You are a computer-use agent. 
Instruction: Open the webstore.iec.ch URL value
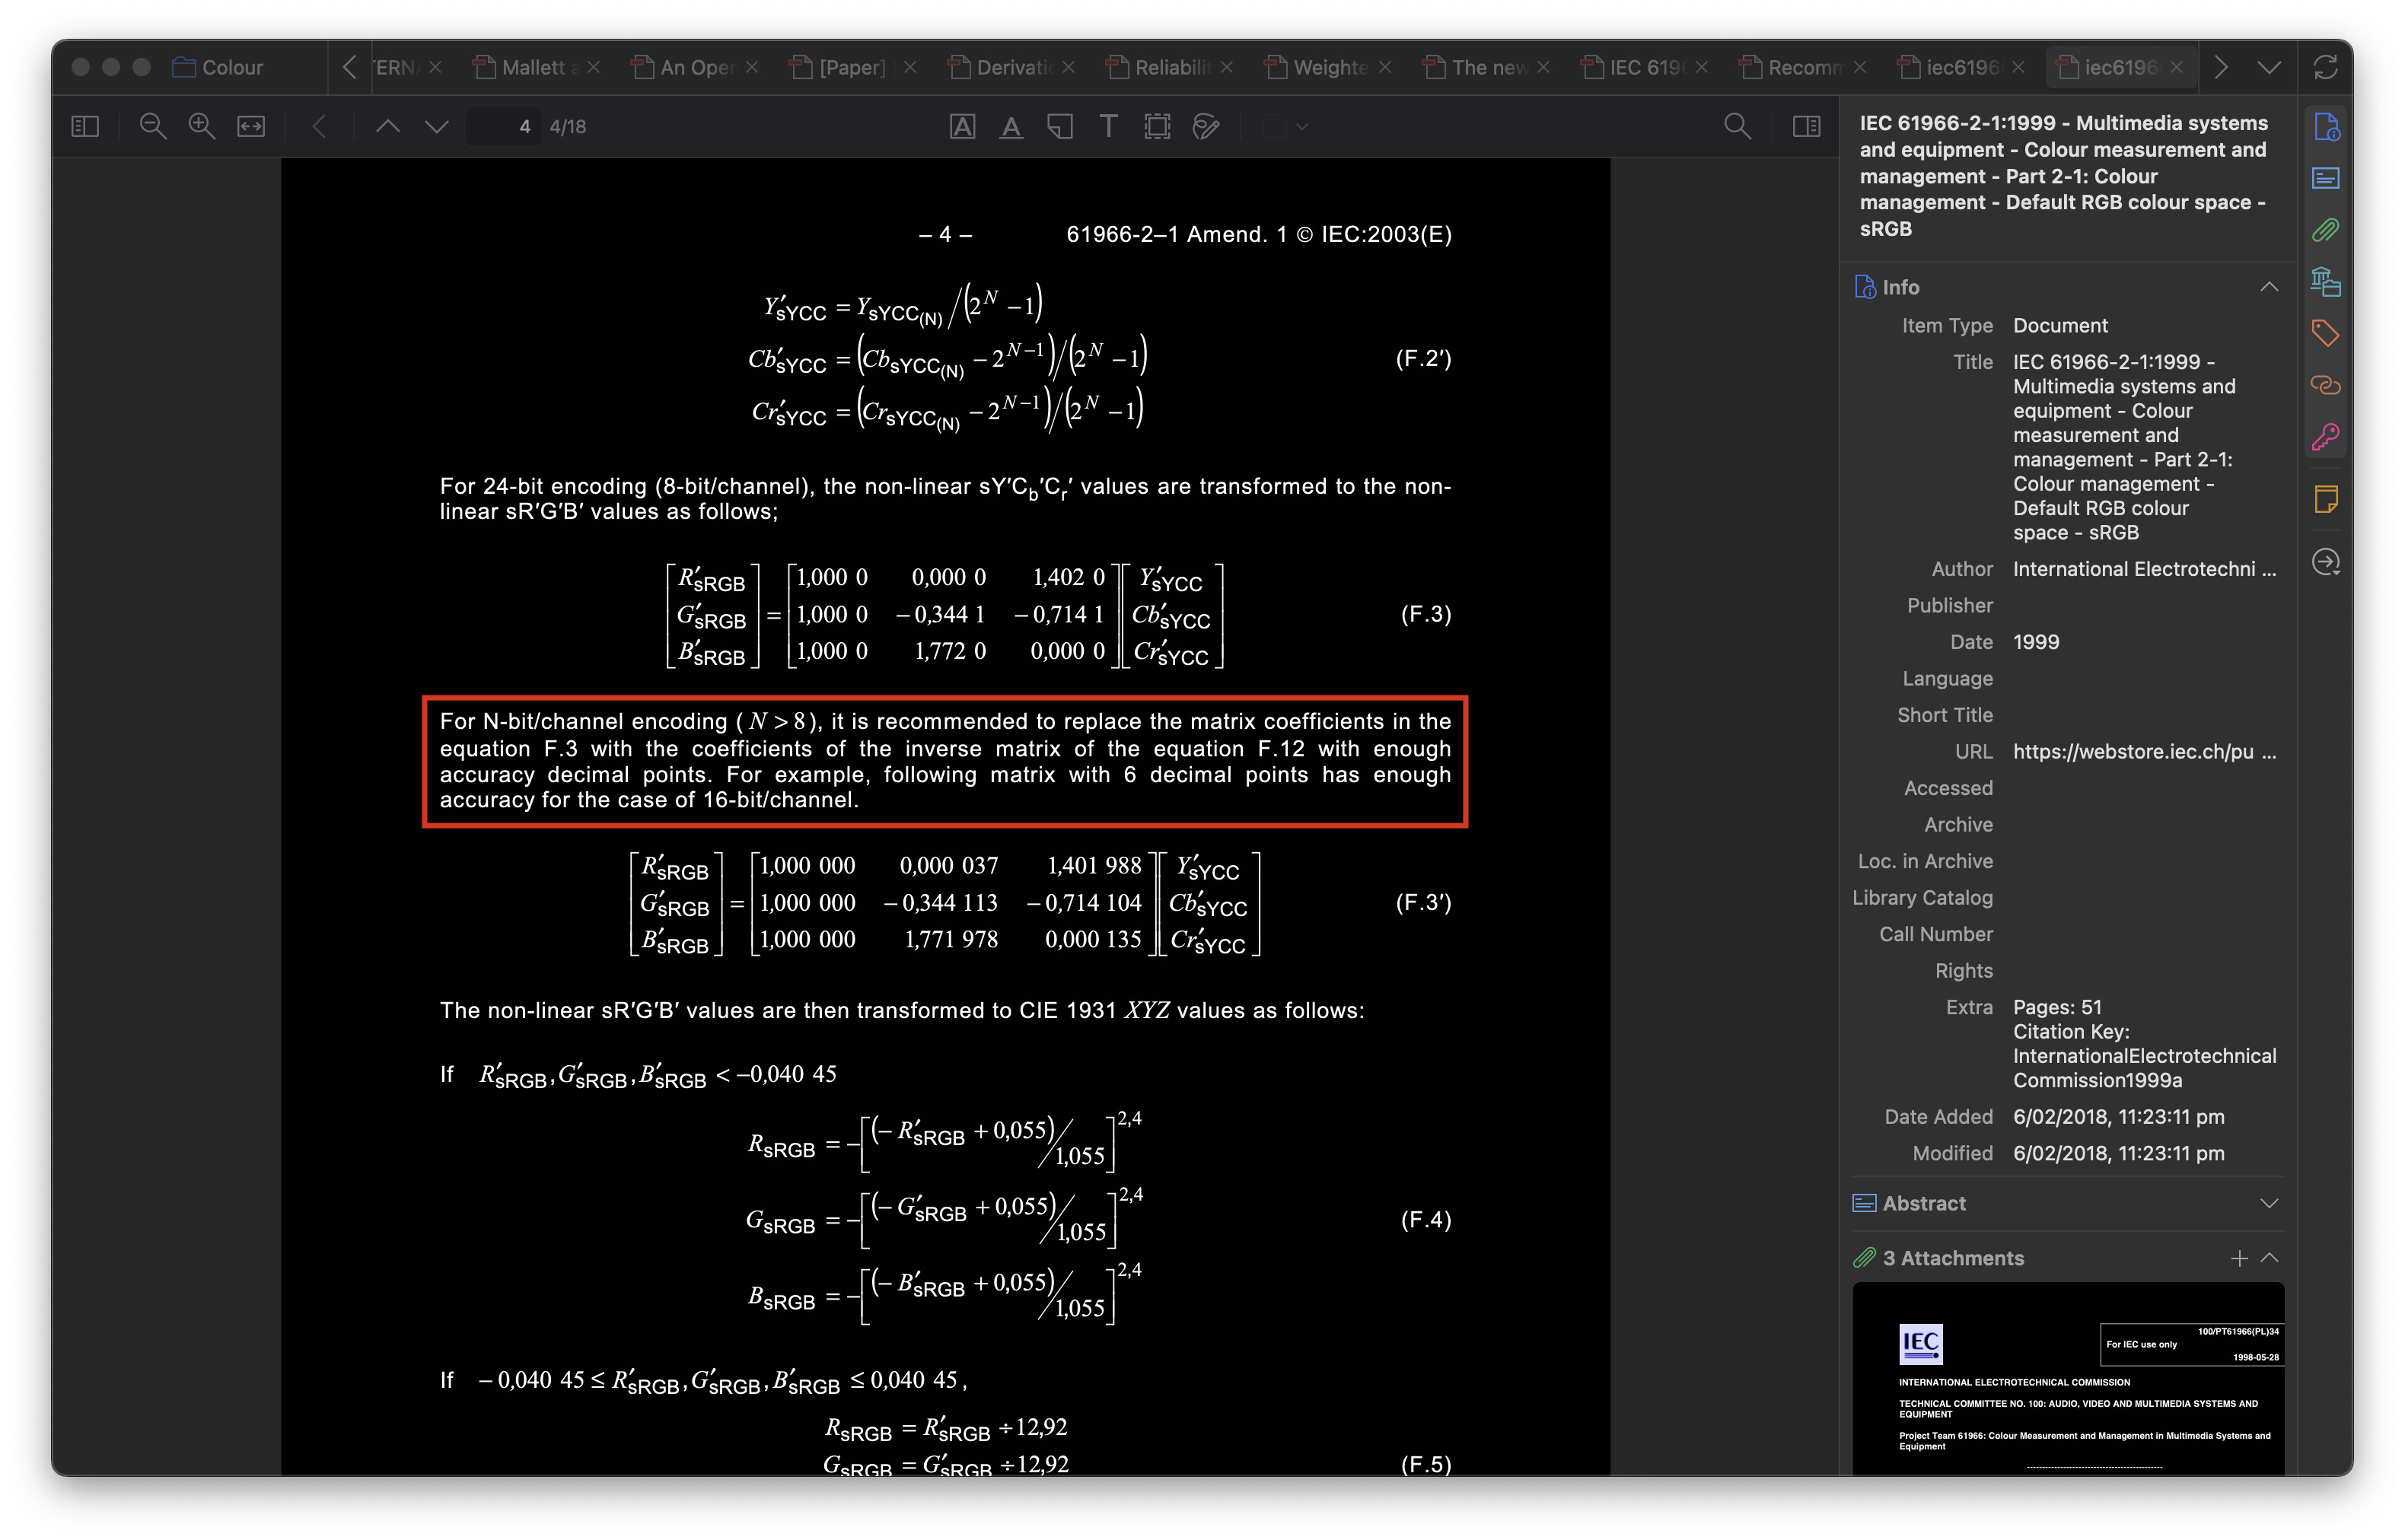pyautogui.click(x=2133, y=751)
